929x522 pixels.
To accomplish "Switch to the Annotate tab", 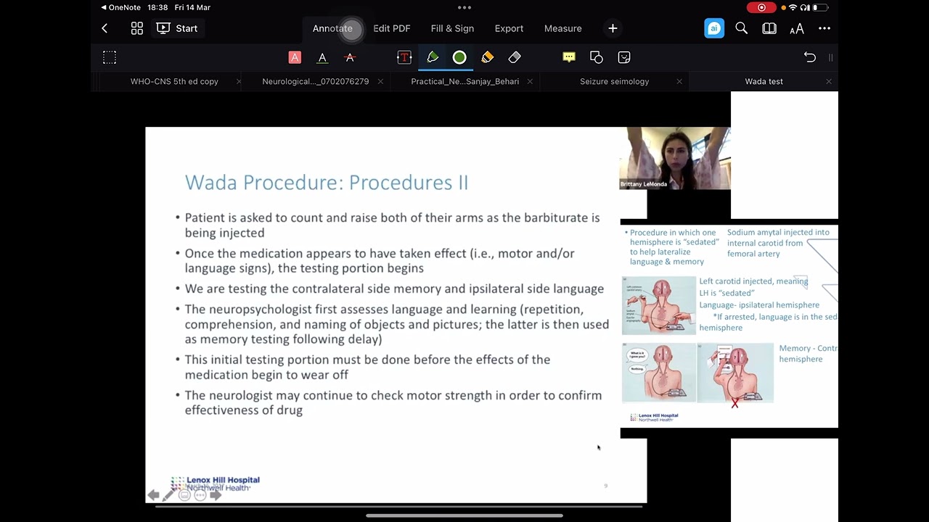I will coord(332,28).
